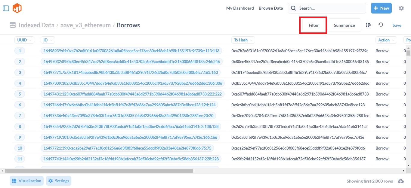
Task: Type in the Search field
Action: (329, 8)
